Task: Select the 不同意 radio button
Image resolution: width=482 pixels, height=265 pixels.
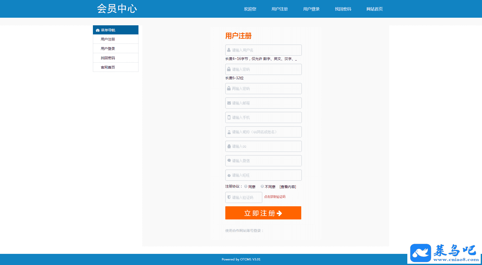Action: [x=262, y=186]
